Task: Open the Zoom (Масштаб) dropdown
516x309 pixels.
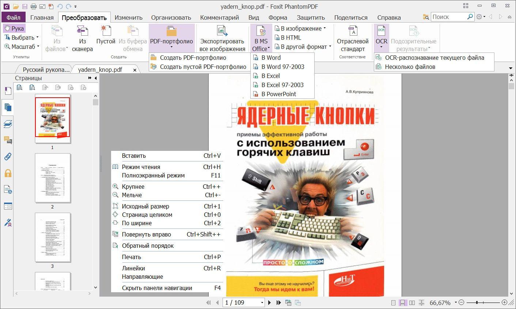Action: tap(38, 47)
